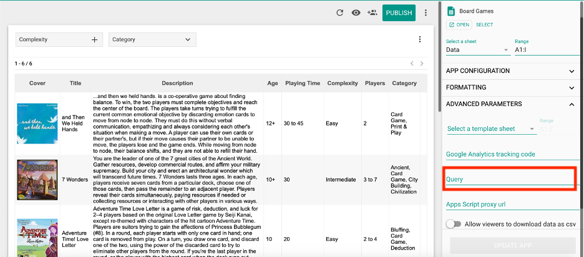Collapse the ADVANCED PARAMETERS section
This screenshot has width=584, height=257.
click(510, 104)
